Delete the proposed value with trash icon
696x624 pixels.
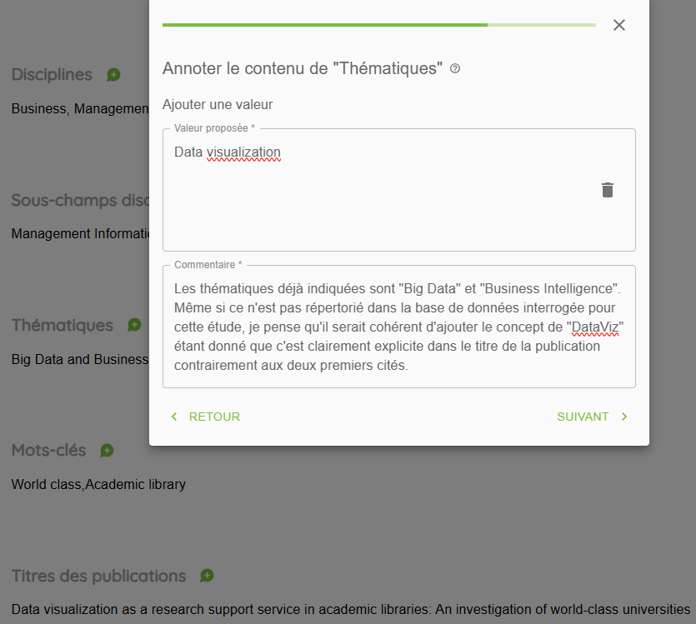coord(607,190)
